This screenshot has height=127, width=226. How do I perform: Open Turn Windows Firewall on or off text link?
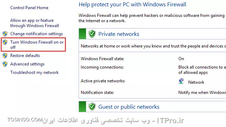tap(37, 45)
